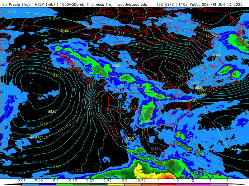Click the 1028 mb pressure contour label

(30, 69)
